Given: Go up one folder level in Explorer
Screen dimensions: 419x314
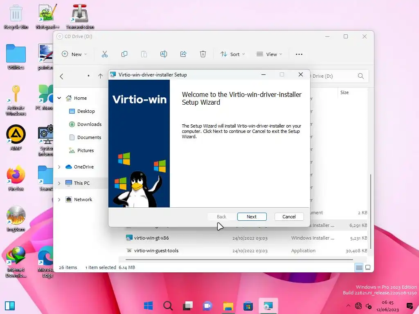Looking at the screenshot, I should [101, 76].
